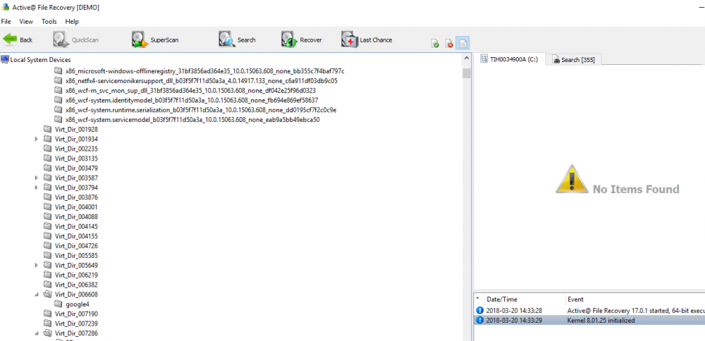
Task: Open the Help menu
Action: (x=71, y=22)
